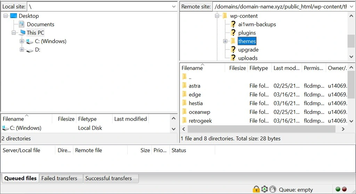The image size is (356, 194).
Task: Click the encryption lock icon in status bar
Action: [x=256, y=189]
